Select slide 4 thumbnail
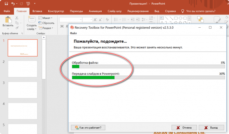This screenshot has height=134, width=229. pyautogui.click(x=23, y=111)
